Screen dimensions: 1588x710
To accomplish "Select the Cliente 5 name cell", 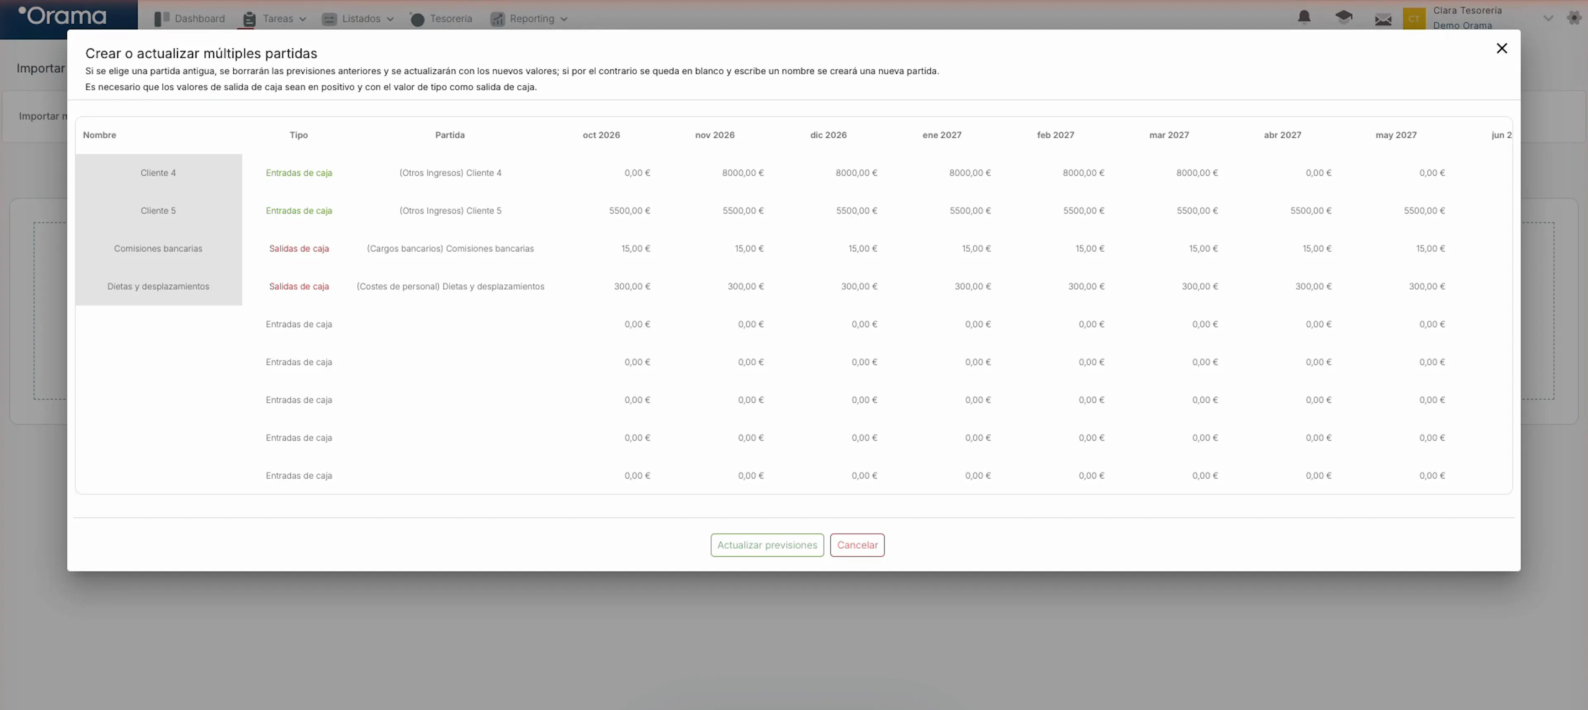I will click(x=158, y=211).
